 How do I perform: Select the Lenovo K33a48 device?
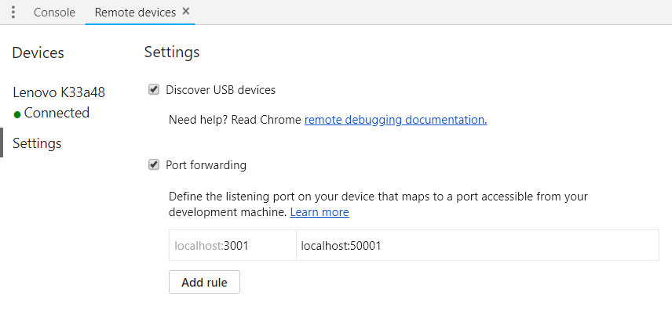pos(59,92)
